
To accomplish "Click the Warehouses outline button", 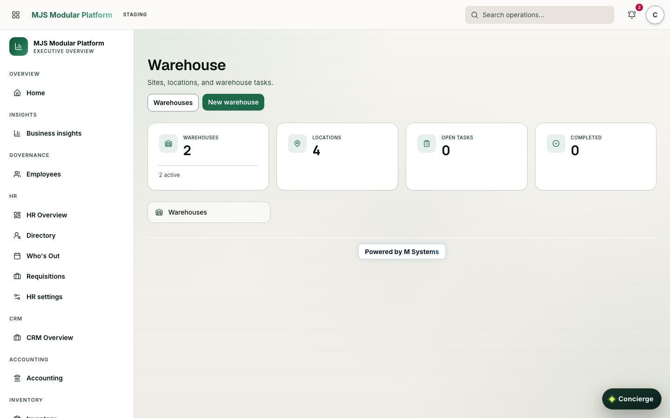I will click(173, 103).
